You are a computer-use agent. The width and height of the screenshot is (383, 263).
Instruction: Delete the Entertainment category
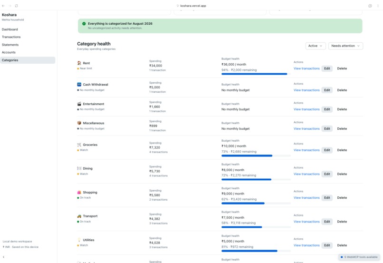342,109
